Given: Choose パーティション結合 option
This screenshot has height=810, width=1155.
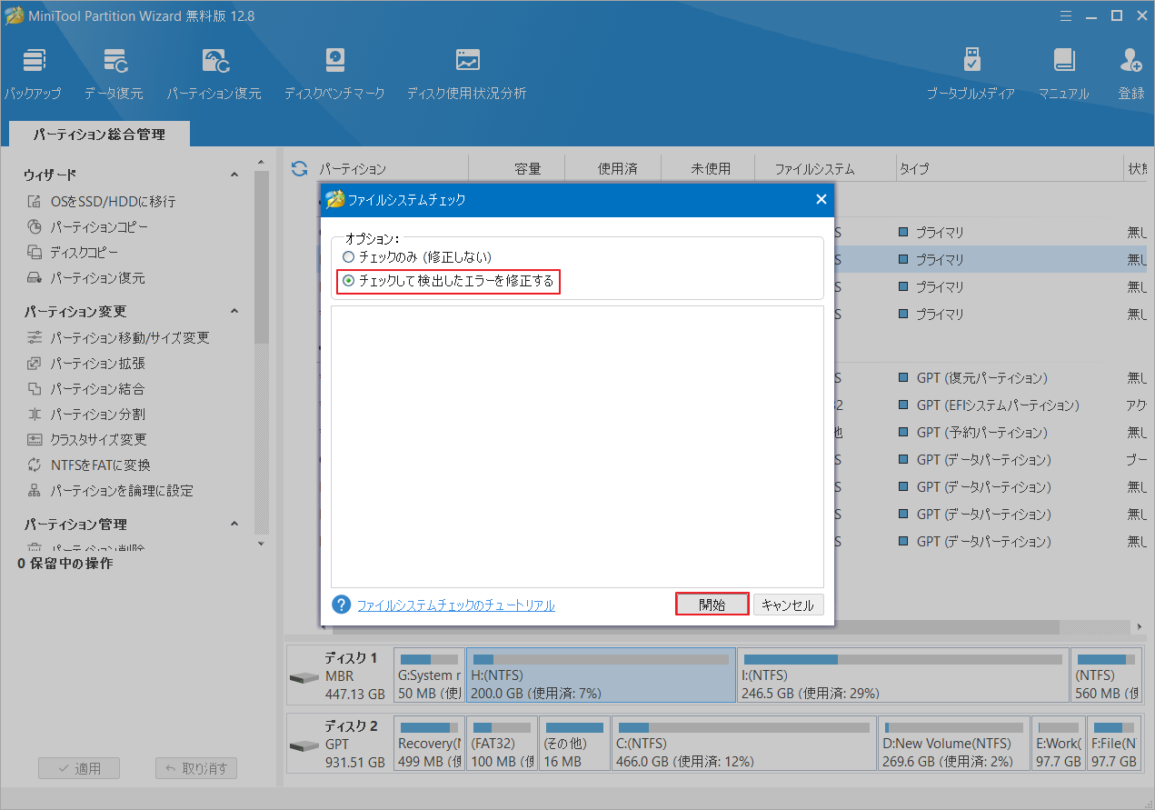Looking at the screenshot, I should (x=85, y=388).
